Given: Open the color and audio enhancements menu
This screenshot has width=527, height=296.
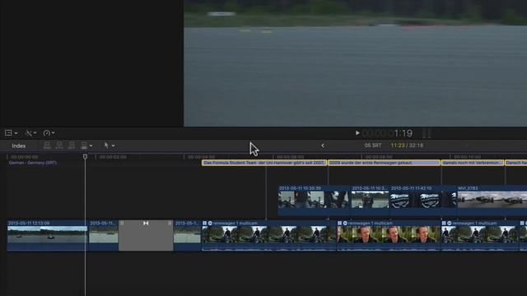Looking at the screenshot, I should [x=30, y=133].
